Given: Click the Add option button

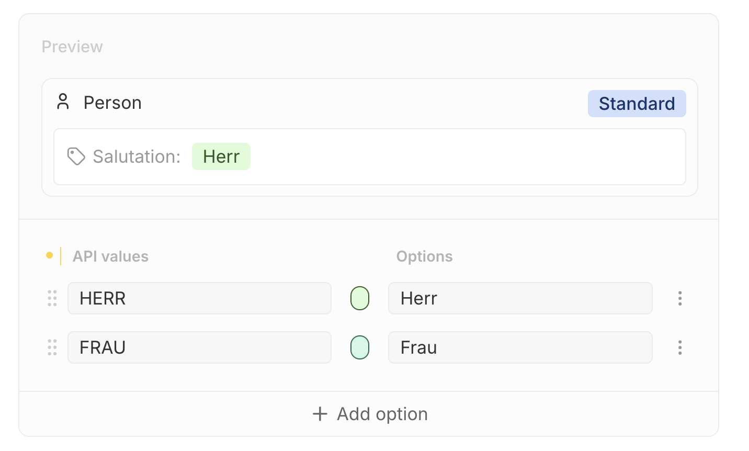Looking at the screenshot, I should (x=369, y=414).
